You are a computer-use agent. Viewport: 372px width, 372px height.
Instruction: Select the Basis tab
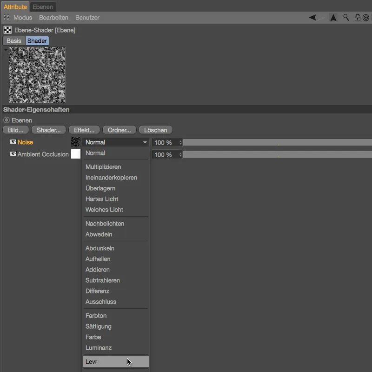tap(14, 41)
